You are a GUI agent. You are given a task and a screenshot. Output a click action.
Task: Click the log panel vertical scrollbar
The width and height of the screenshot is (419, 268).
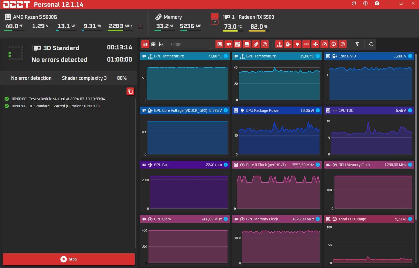[136, 173]
